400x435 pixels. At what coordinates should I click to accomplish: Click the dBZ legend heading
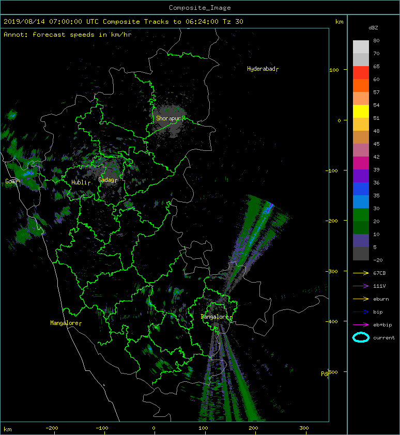pos(373,28)
